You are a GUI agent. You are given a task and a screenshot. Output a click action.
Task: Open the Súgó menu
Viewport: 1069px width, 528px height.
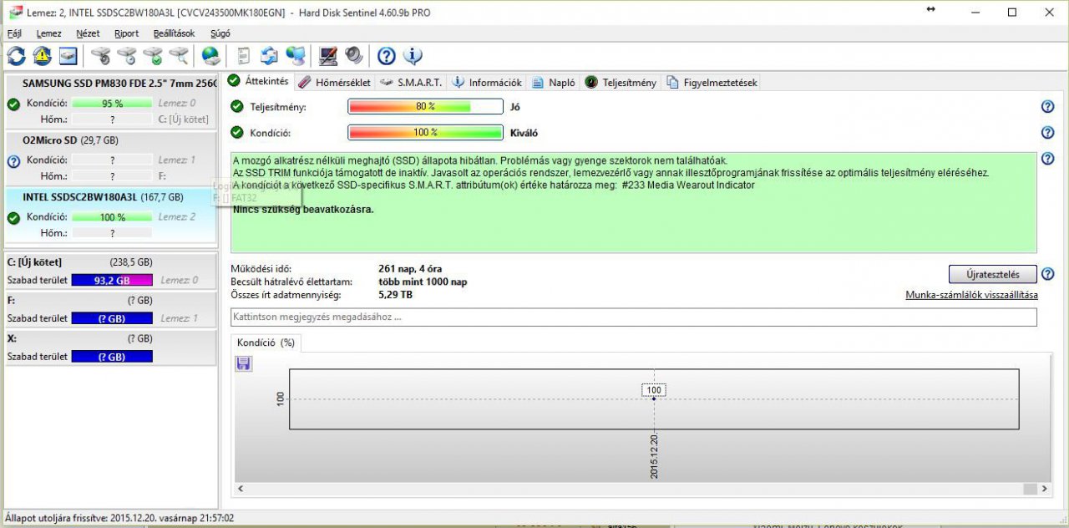(220, 33)
